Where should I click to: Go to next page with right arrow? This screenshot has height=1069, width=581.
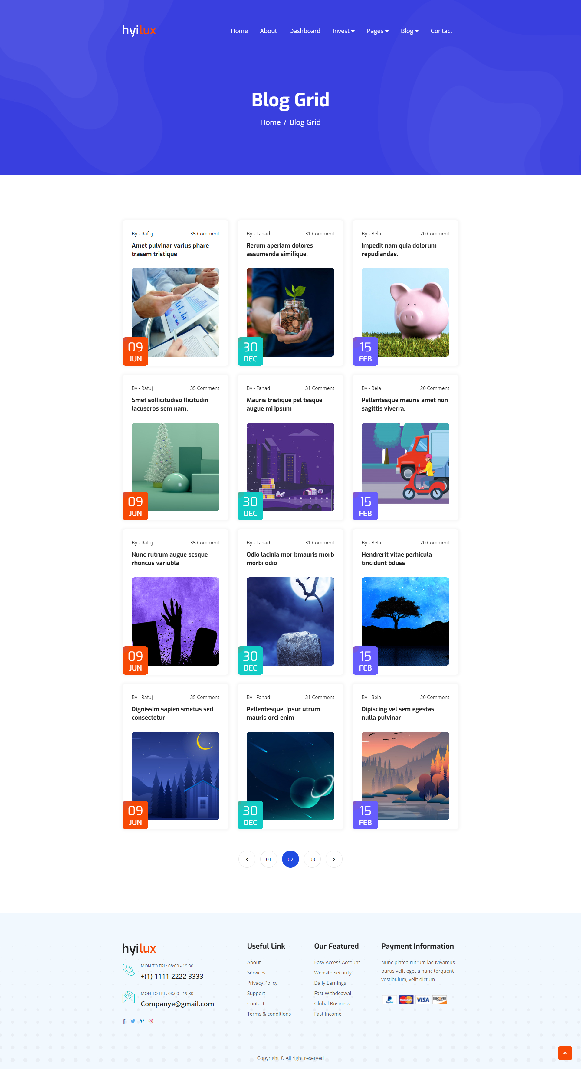[334, 859]
